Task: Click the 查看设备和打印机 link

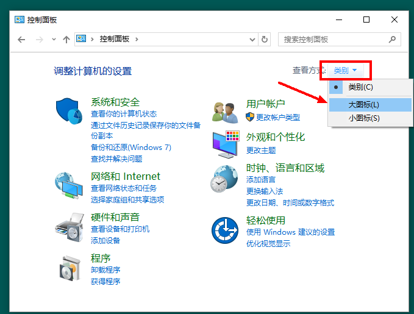Action: click(x=120, y=229)
